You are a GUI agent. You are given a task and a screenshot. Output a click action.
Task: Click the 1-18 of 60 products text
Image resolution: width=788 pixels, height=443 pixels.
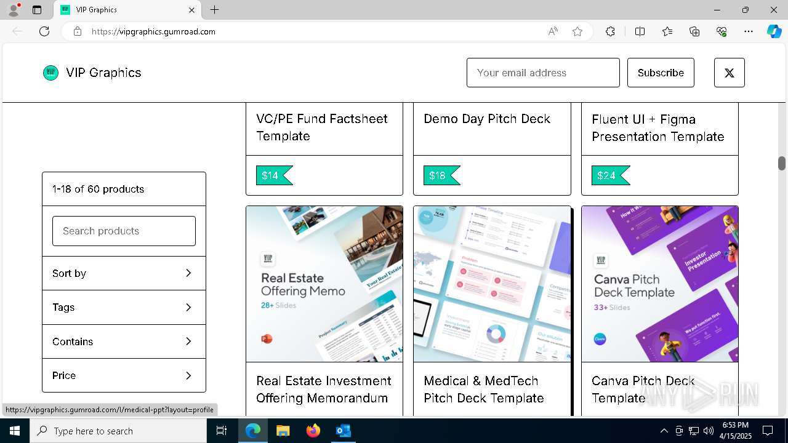pos(98,189)
